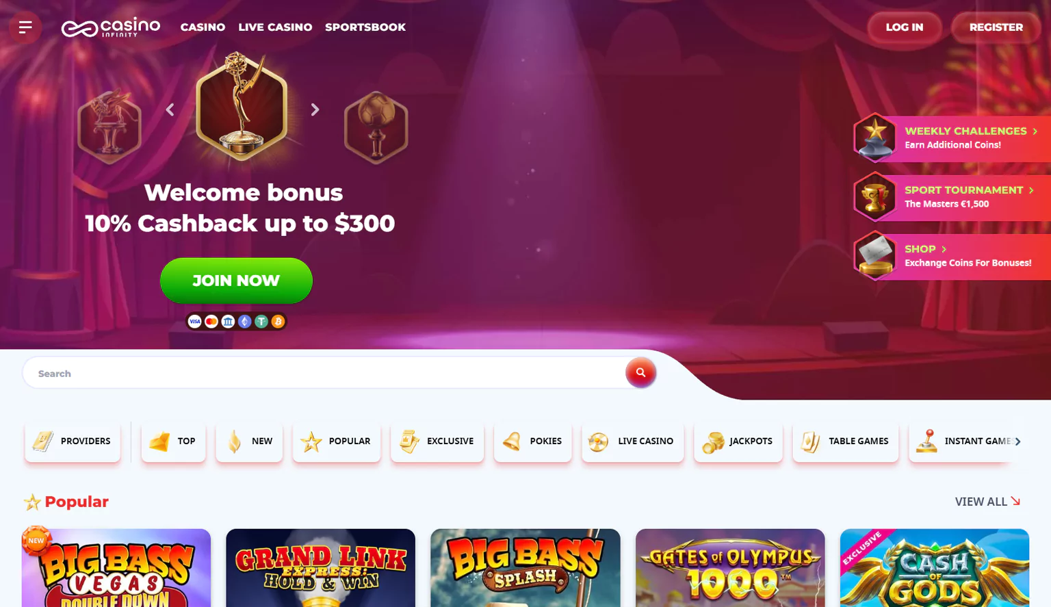Open the Live Casino top menu
Viewport: 1051px width, 607px height.
coord(275,27)
